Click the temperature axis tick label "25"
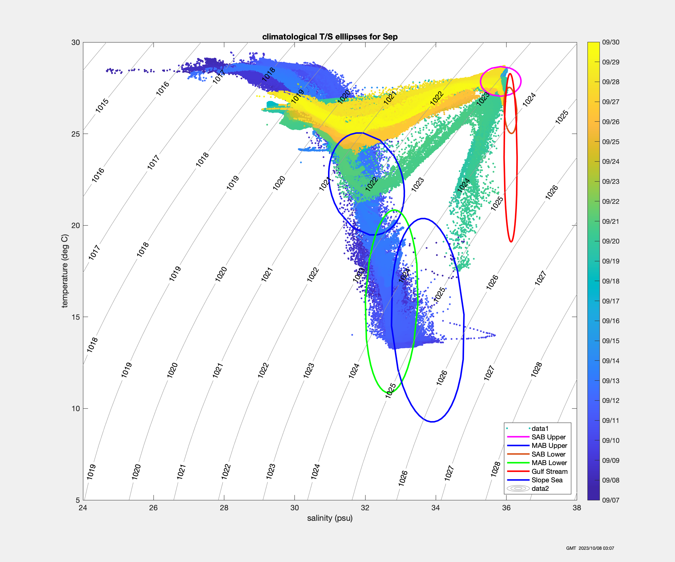The image size is (675, 562). pyautogui.click(x=75, y=134)
